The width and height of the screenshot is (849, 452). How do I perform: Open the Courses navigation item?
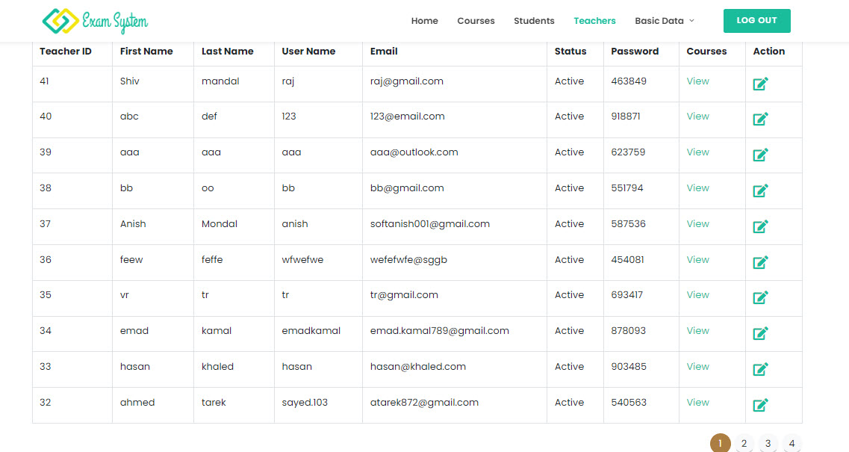(x=476, y=21)
